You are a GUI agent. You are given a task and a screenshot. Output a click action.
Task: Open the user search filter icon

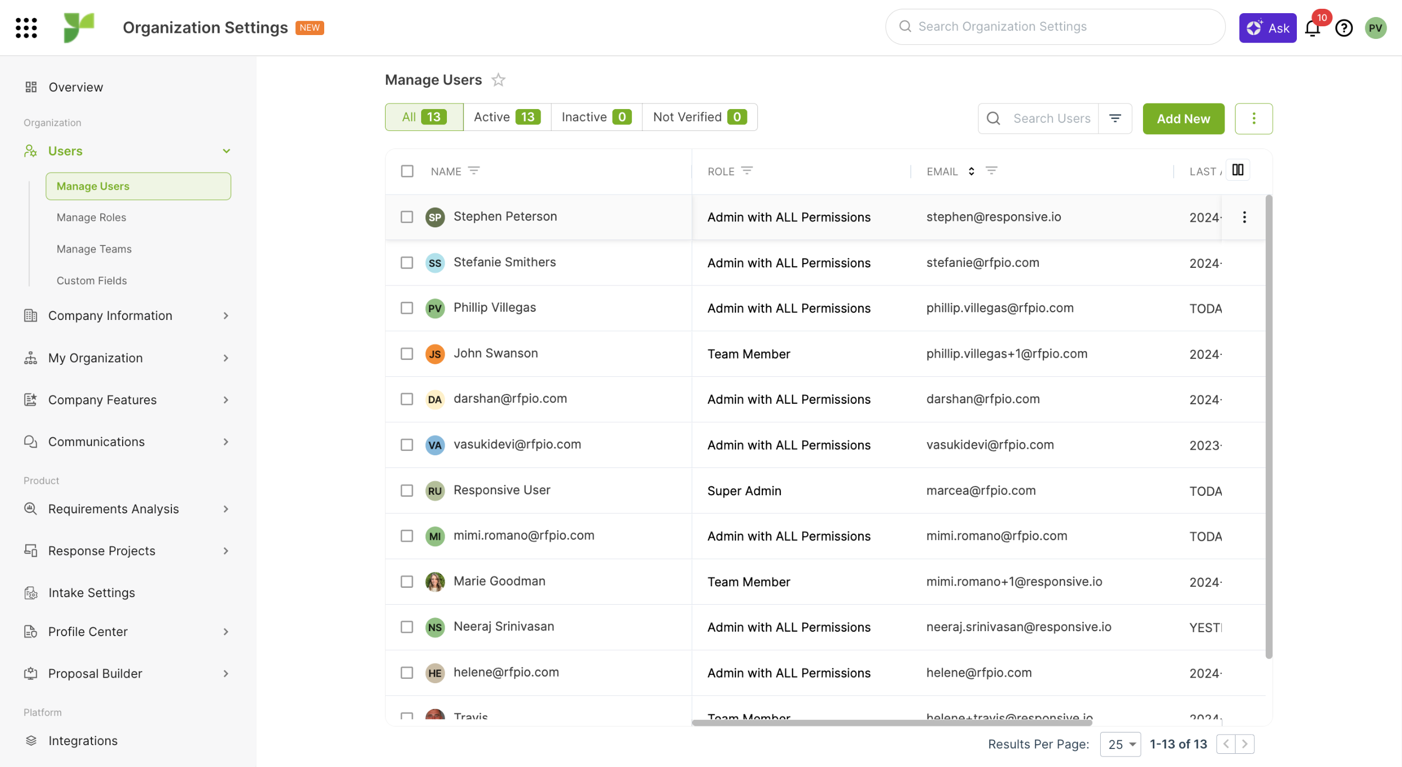[1115, 118]
